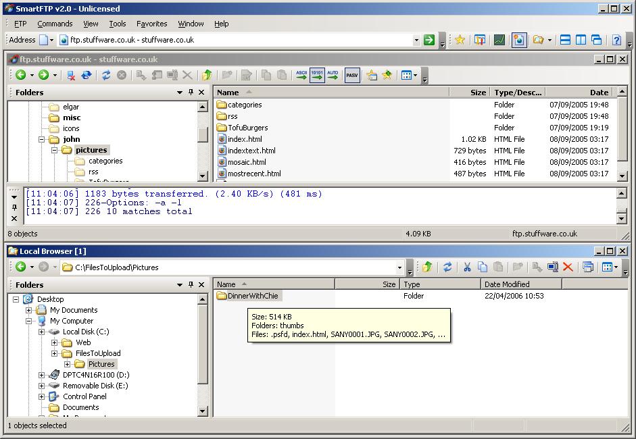Open the transfer speed graph icon

[499, 40]
